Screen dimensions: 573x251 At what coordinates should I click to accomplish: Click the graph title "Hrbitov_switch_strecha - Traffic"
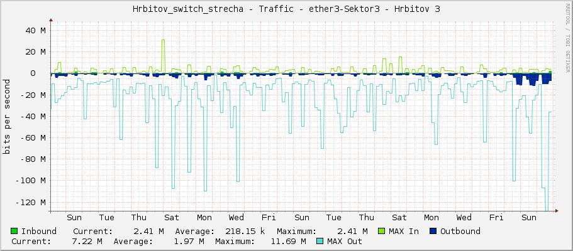[213, 9]
